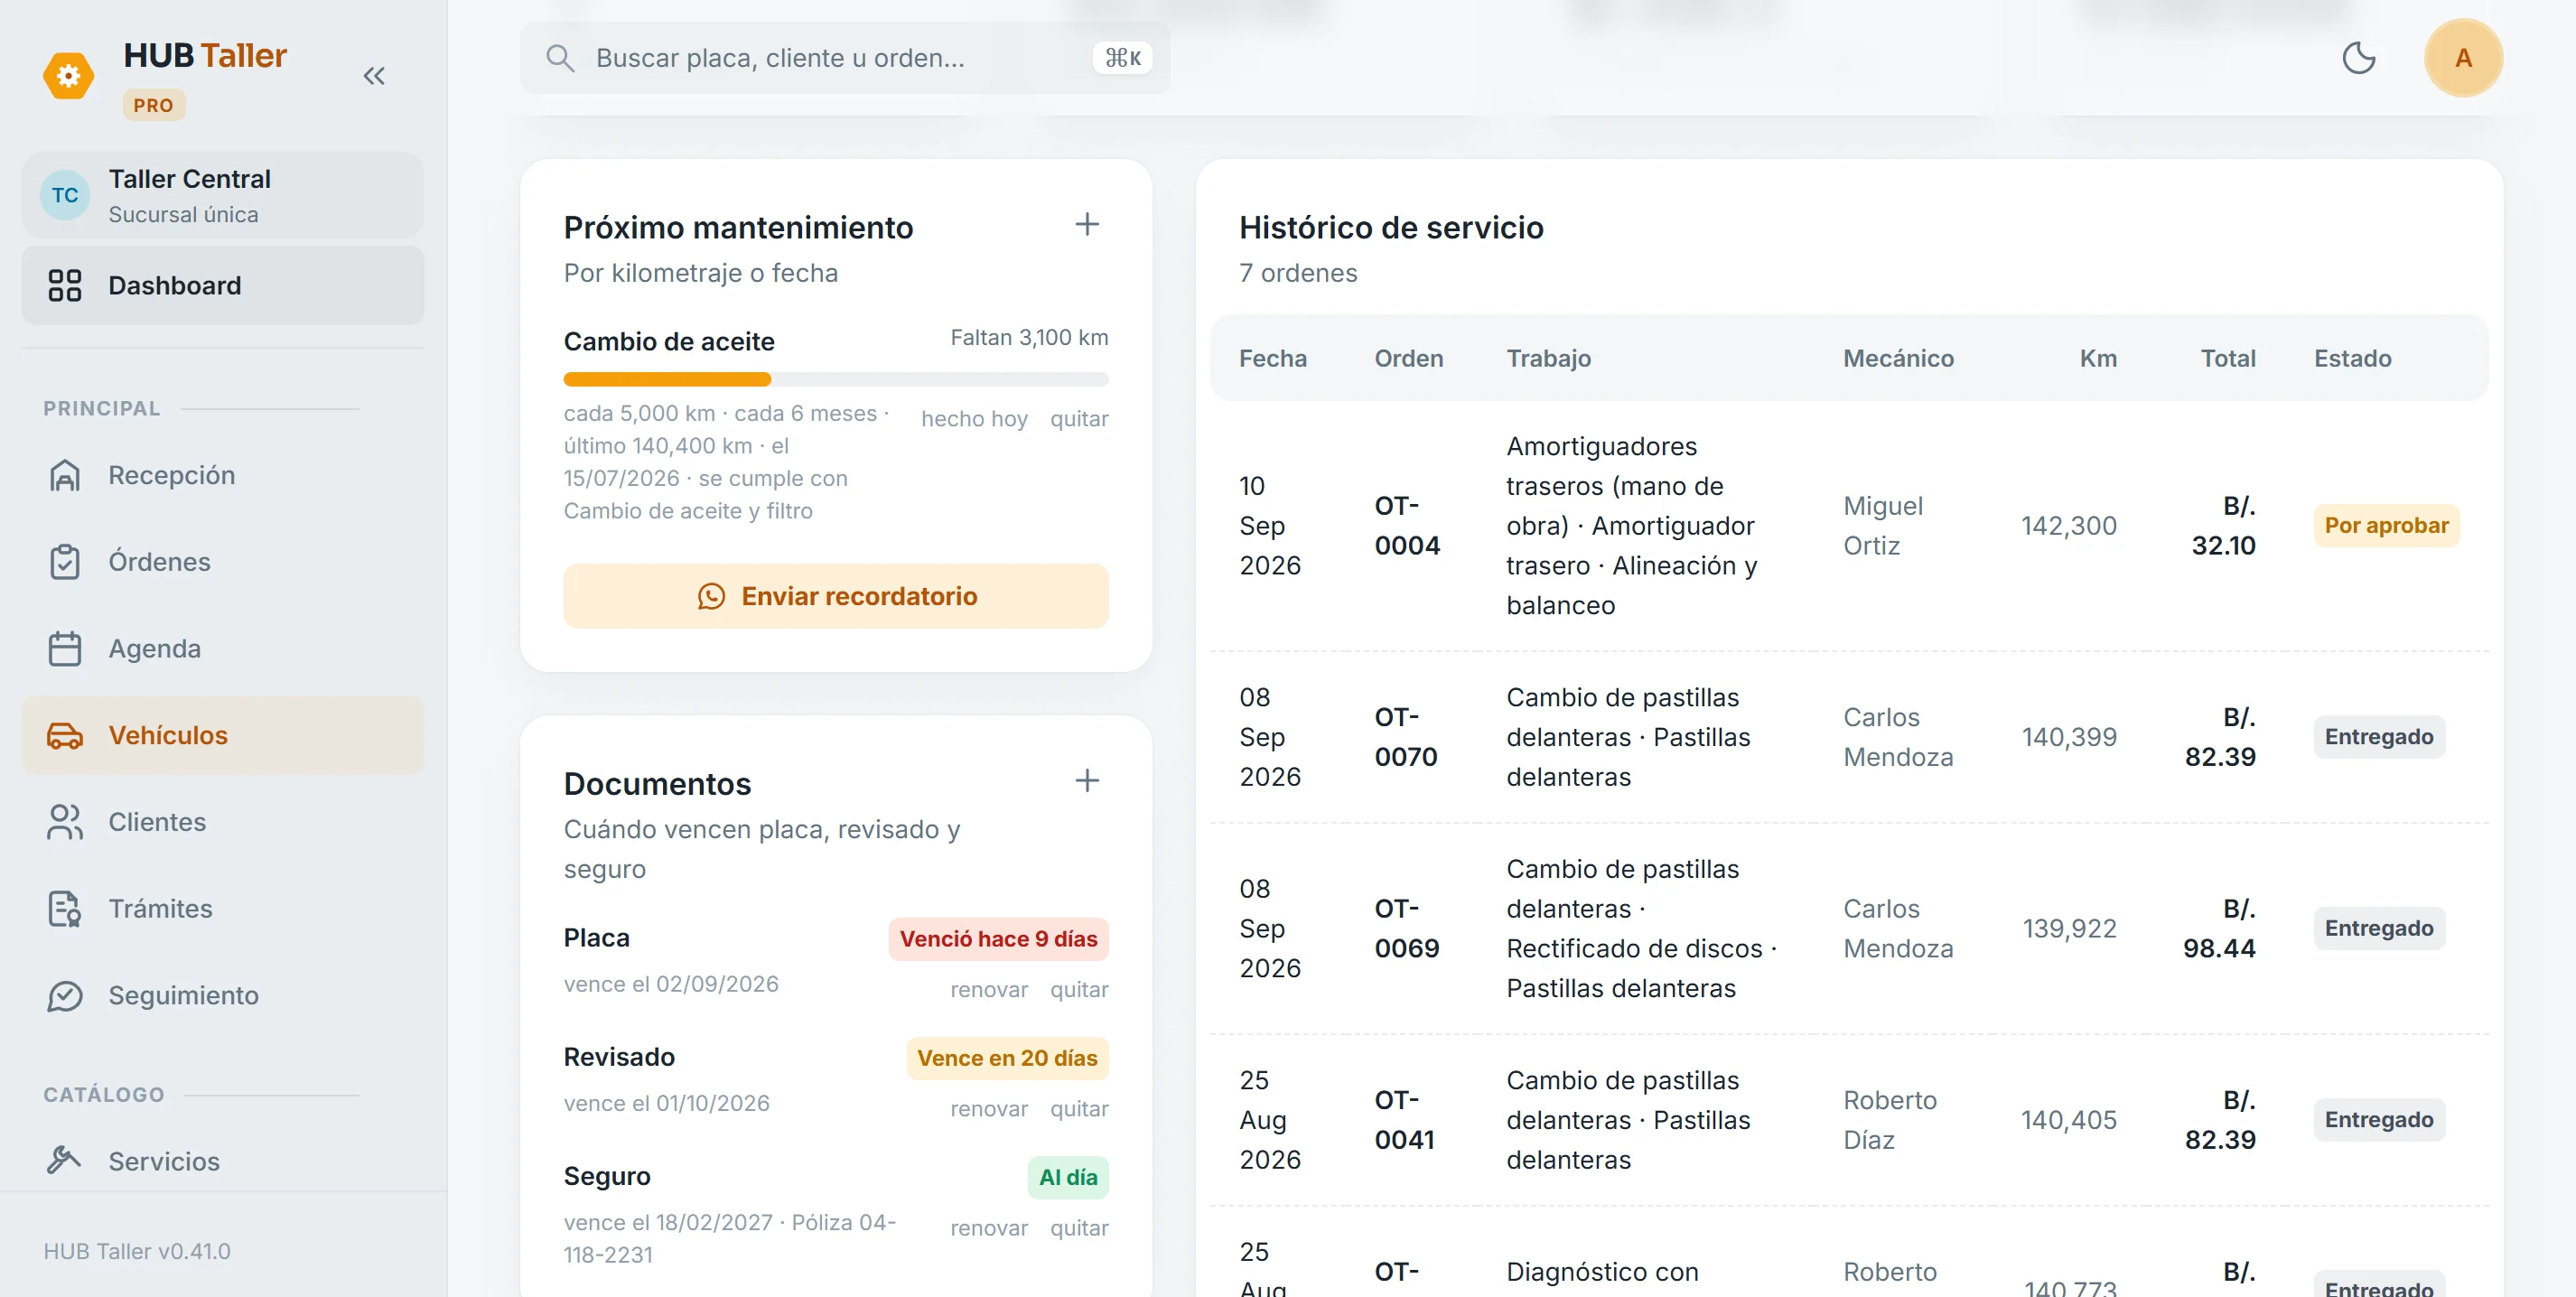
Task: Go to Recepción in the sidebar
Action: pos(223,475)
